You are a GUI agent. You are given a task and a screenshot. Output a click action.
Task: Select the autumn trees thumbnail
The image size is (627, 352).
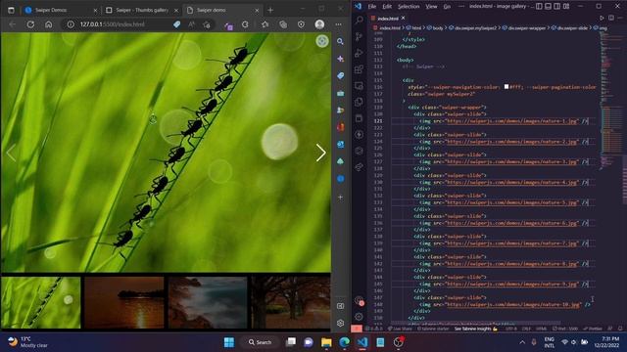tap(291, 302)
